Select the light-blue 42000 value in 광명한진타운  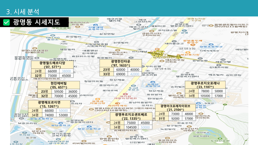tap(135, 74)
